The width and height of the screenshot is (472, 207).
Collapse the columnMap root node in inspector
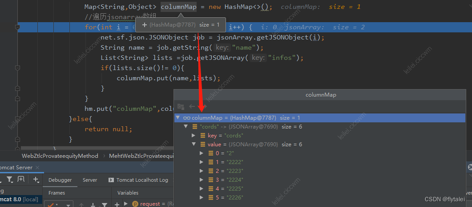pyautogui.click(x=178, y=118)
